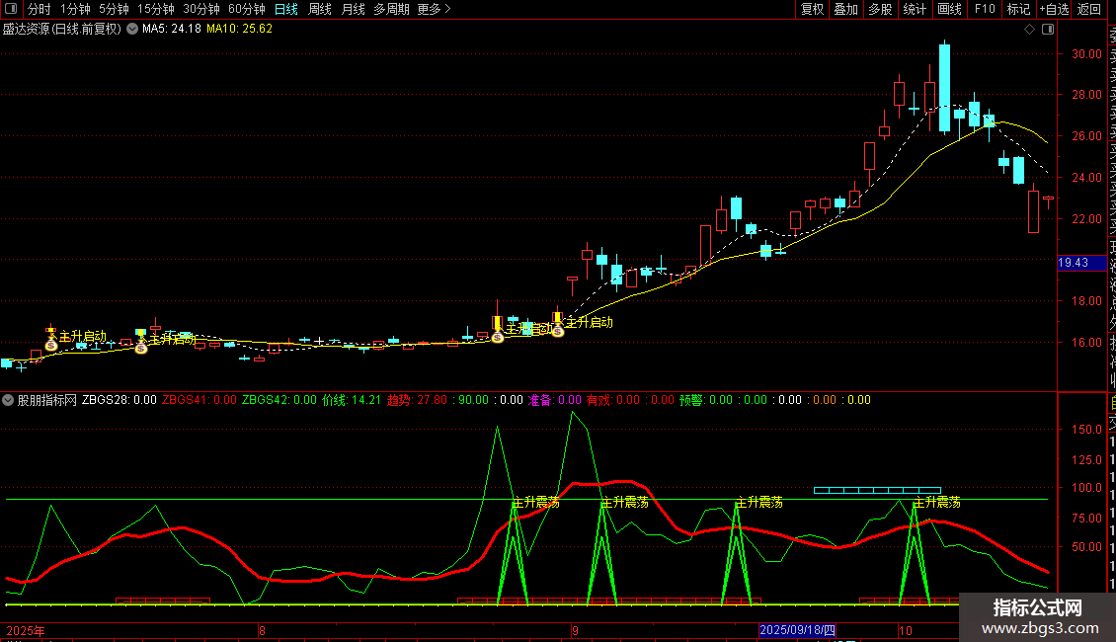The height and width of the screenshot is (642, 1116).
Task: Select the 1分钟 period tab
Action: pos(75,9)
